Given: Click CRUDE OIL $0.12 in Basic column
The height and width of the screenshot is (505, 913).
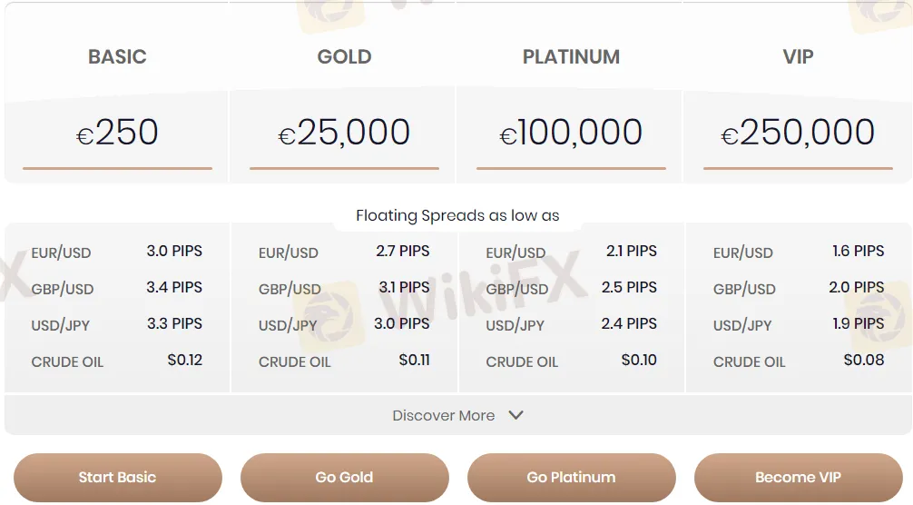Looking at the screenshot, I should coord(117,361).
